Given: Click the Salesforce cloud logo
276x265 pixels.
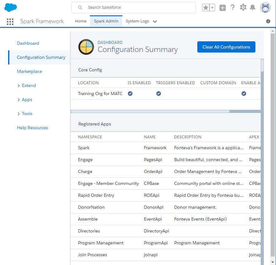Looking at the screenshot, I should click(x=11, y=8).
